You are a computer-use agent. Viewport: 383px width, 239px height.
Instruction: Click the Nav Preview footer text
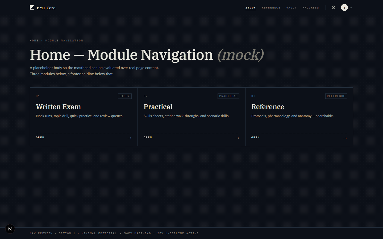coord(41,233)
